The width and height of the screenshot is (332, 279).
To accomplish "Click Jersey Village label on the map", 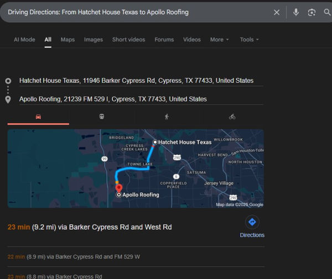I will point(219,183).
